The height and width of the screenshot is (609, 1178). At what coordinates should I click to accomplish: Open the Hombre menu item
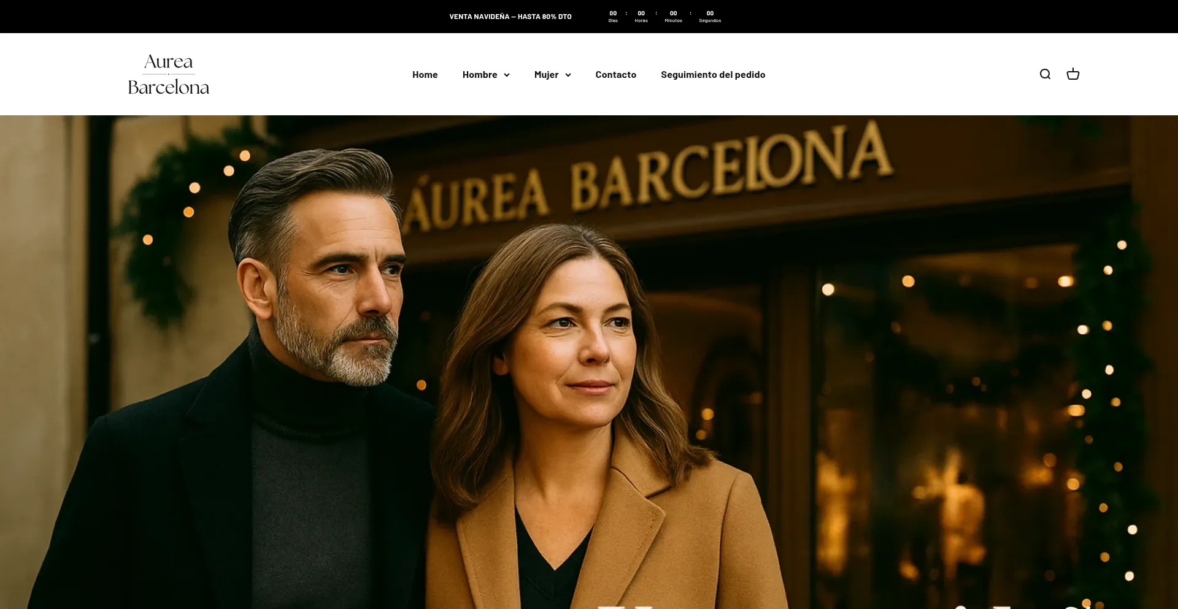[480, 74]
